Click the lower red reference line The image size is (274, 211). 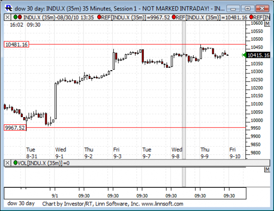[136, 128]
